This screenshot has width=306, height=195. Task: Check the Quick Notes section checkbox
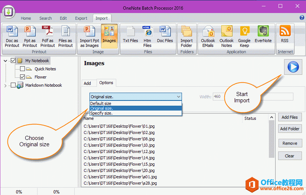[x=22, y=69]
